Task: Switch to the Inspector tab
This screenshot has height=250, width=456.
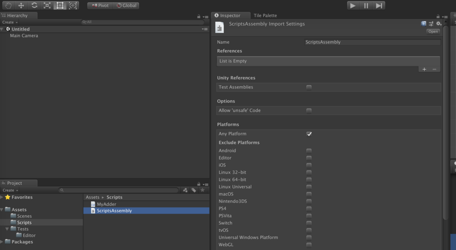Action: click(231, 16)
